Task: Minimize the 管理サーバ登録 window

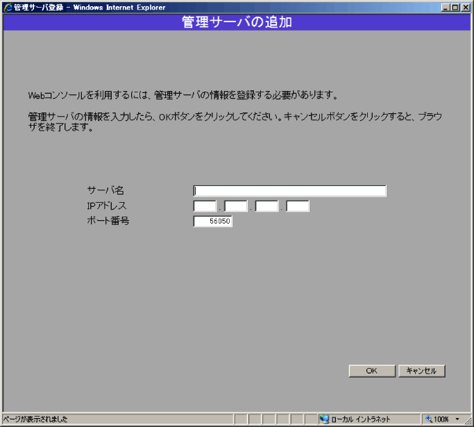Action: (x=446, y=8)
